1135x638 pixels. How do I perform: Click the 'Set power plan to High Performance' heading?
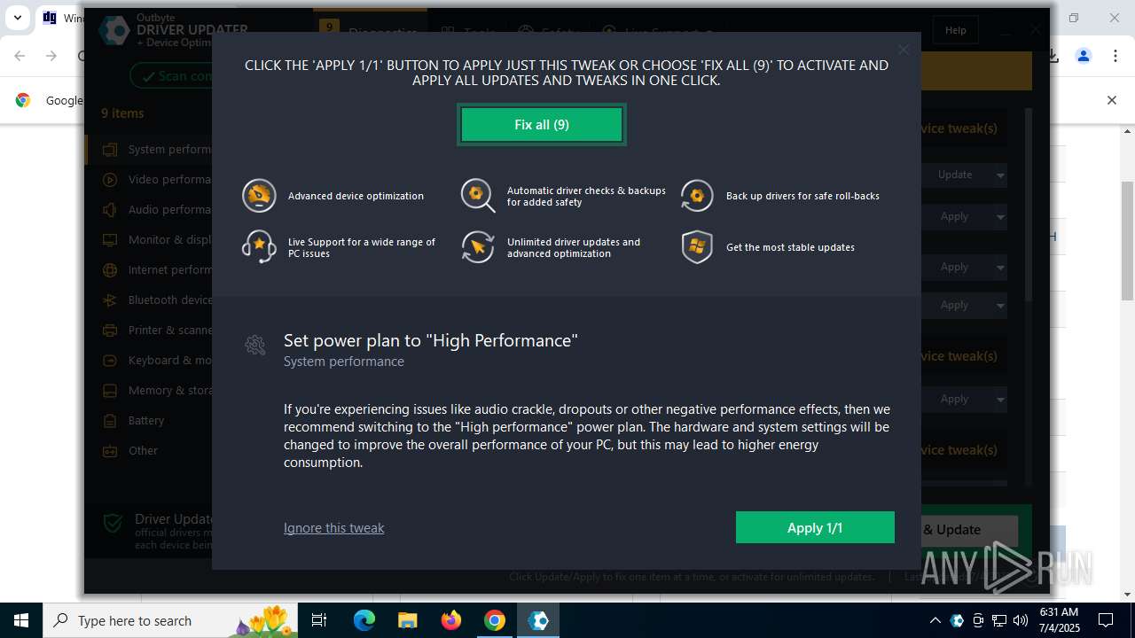click(x=431, y=340)
